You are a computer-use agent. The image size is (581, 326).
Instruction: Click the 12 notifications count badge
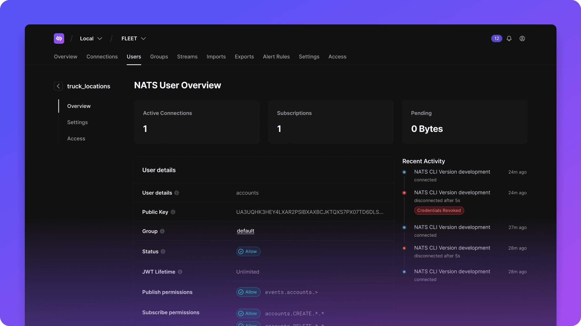click(x=496, y=38)
